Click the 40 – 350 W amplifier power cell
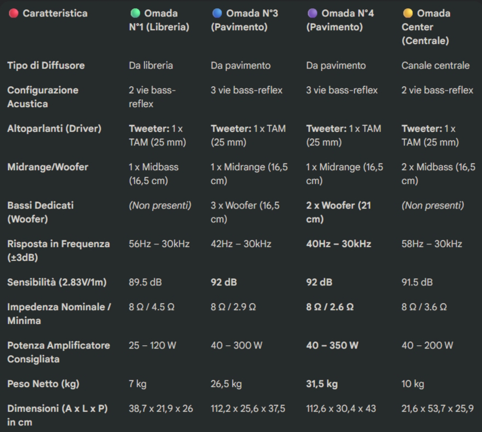Viewport: 482px width, 432px height. pos(332,345)
